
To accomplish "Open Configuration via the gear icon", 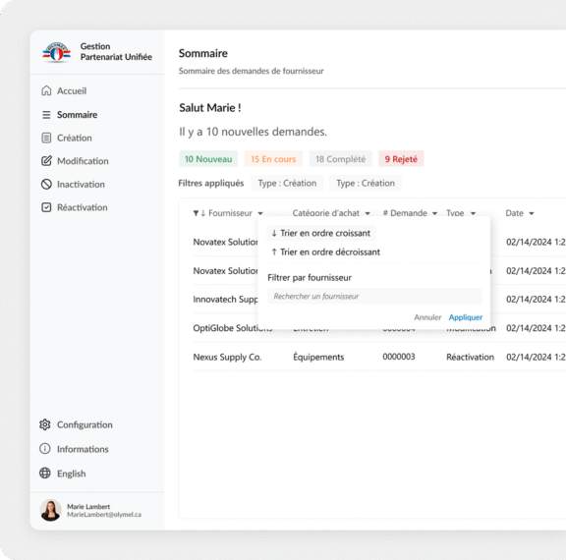I will point(45,424).
